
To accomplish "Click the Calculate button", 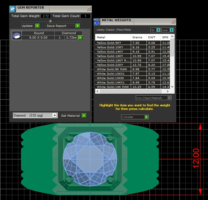I will (x=135, y=117).
